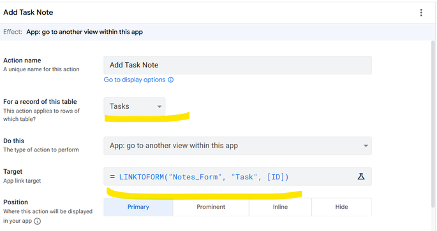Follow the Go to display options link
This screenshot has width=437, height=231.
tap(135, 80)
